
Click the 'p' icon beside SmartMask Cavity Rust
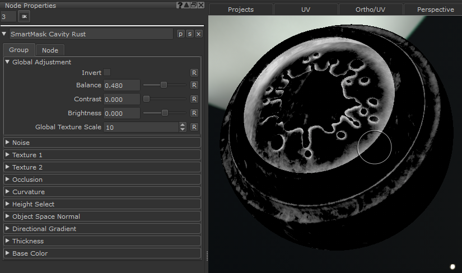point(180,34)
